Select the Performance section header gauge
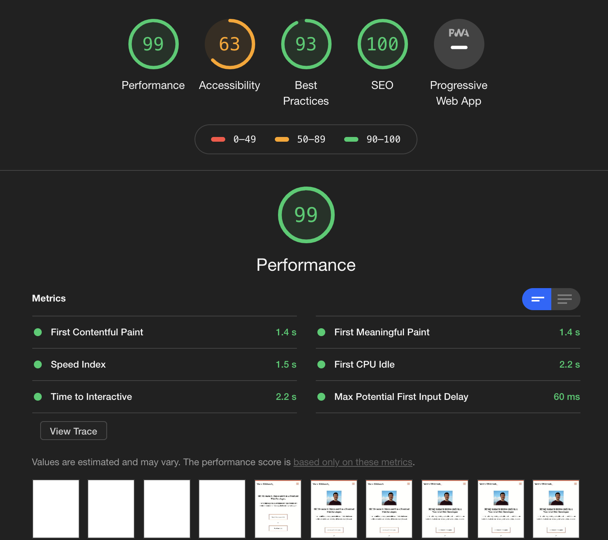This screenshot has width=608, height=540. pyautogui.click(x=306, y=215)
